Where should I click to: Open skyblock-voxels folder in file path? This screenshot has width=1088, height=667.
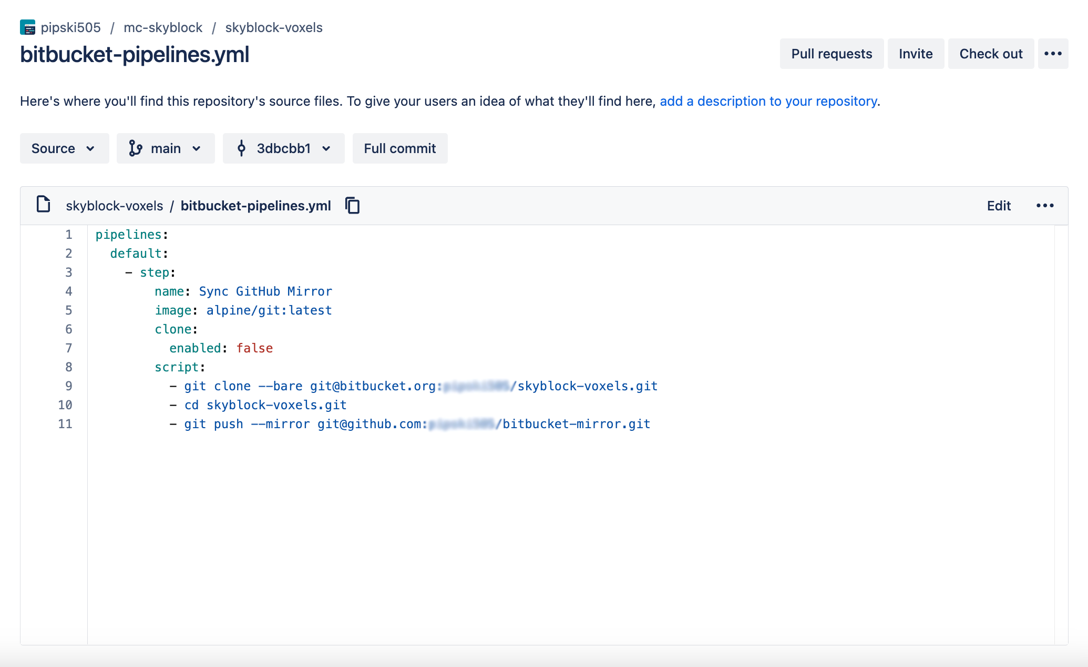115,206
